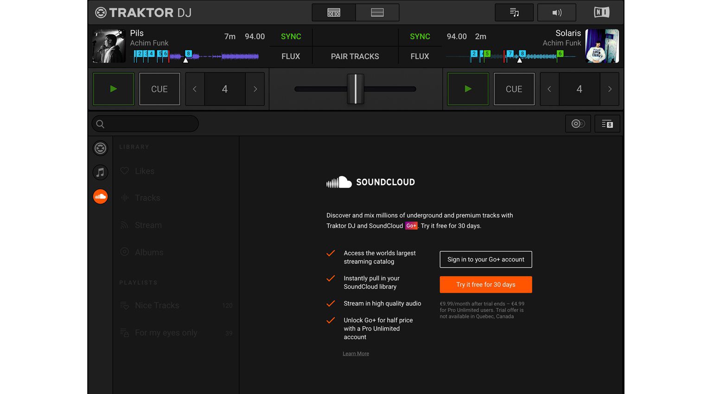This screenshot has height=394, width=714.
Task: Focus the library search field
Action: click(145, 124)
